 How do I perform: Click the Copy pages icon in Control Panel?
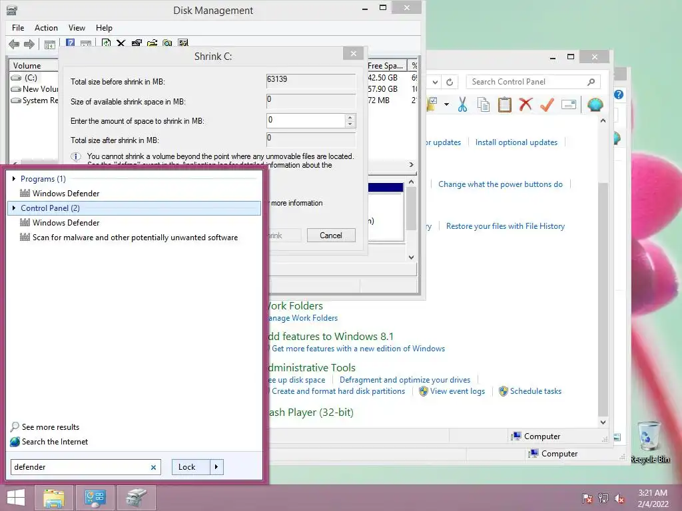coord(484,104)
